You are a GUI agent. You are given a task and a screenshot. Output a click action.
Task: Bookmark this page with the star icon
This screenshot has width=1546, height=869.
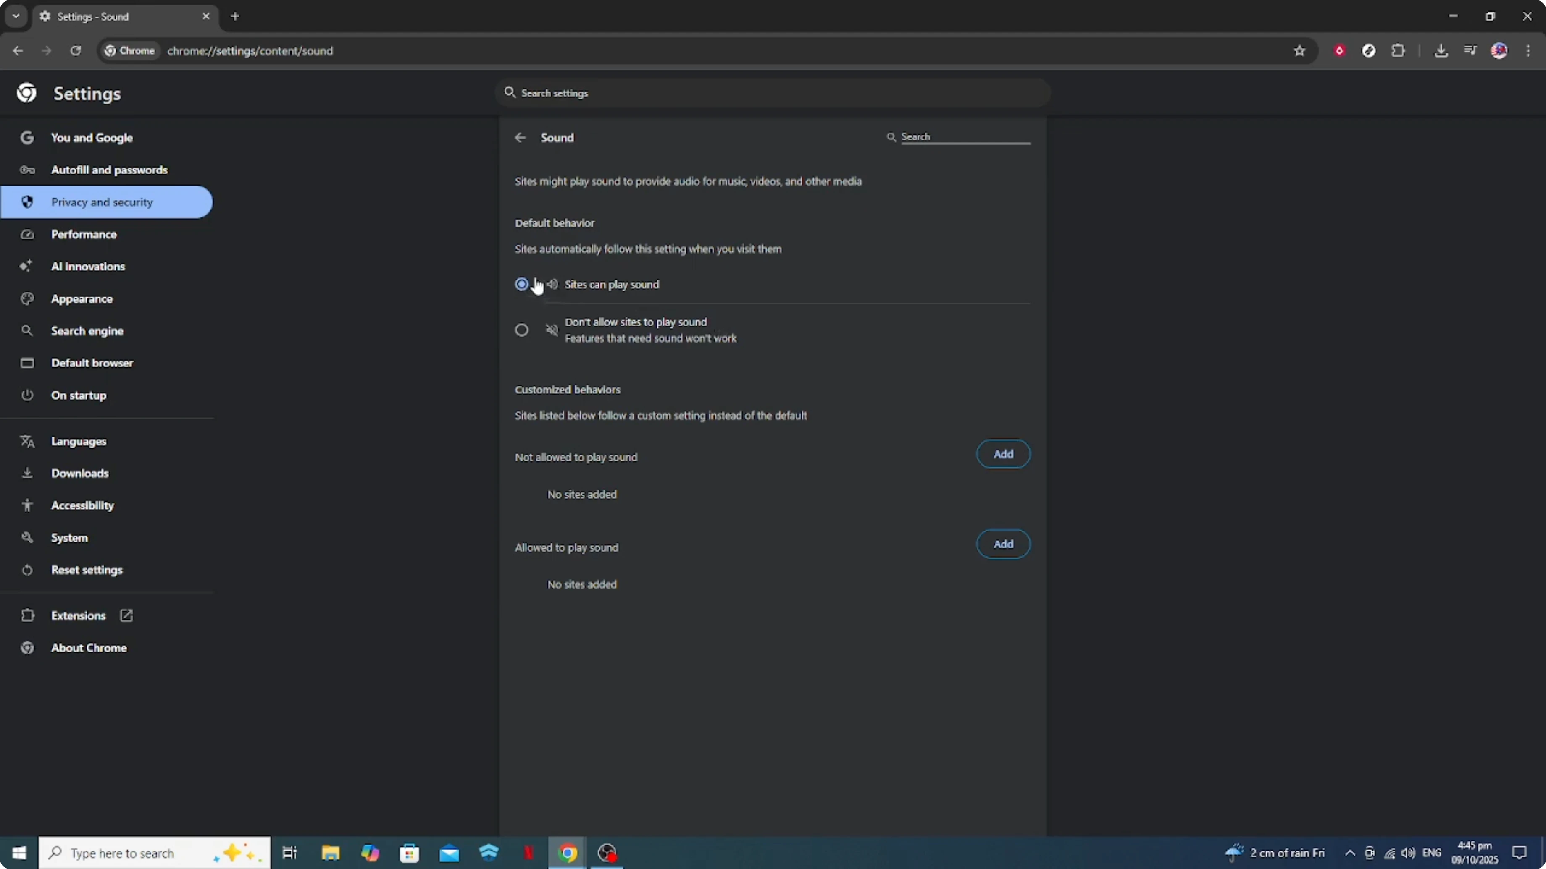click(x=1299, y=50)
